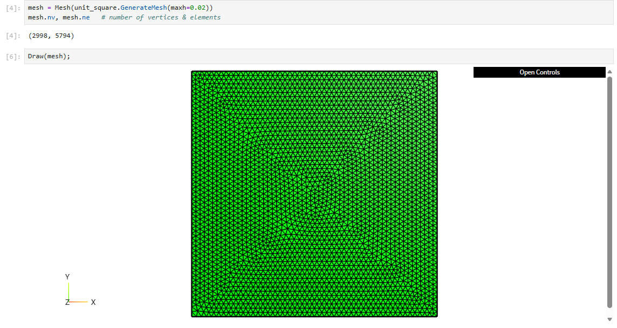
Task: Click the [4]: input cell prompt label
Action: click(13, 8)
